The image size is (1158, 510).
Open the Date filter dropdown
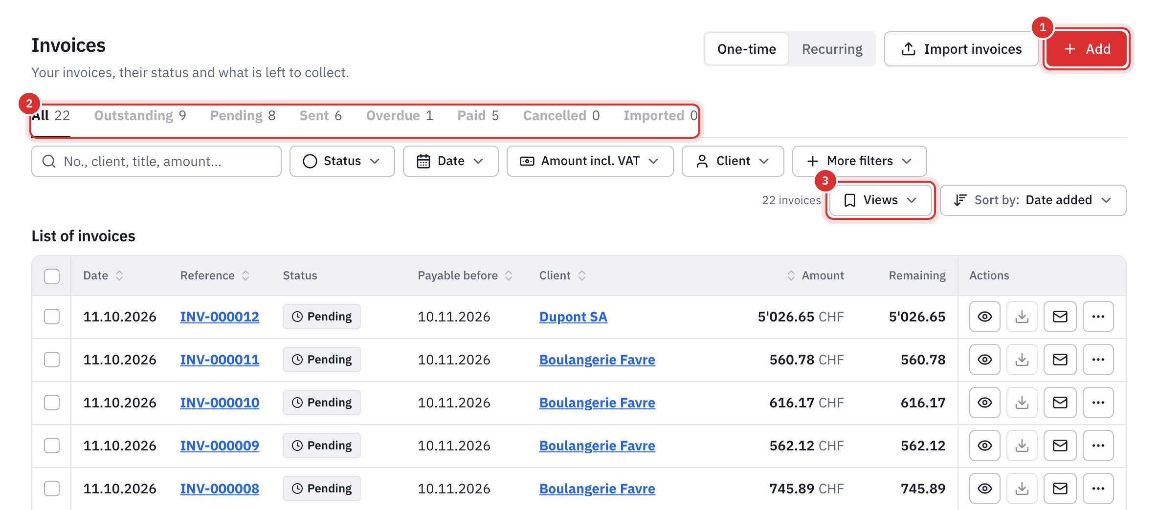pyautogui.click(x=450, y=161)
